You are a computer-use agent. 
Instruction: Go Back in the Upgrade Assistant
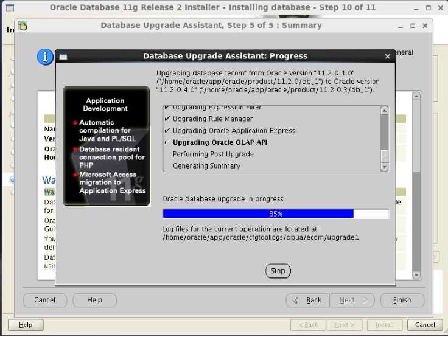click(x=308, y=300)
